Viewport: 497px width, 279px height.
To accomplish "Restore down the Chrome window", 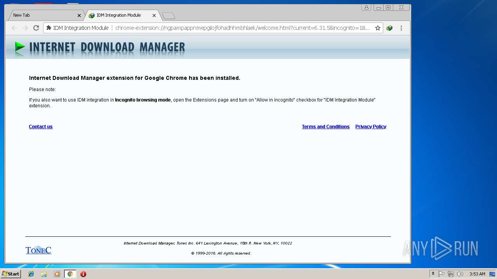I will [388, 7].
